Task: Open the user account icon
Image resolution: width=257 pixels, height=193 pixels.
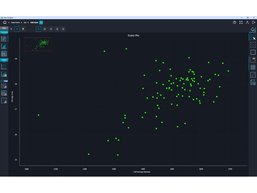Action: 247,23
